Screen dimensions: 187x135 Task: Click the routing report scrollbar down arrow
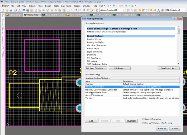(x=178, y=64)
